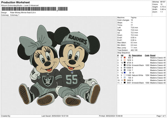Click the brown swatch beside stitch count 2459
Image resolution: width=167 pixels, height=118 pixels.
pos(125,80)
